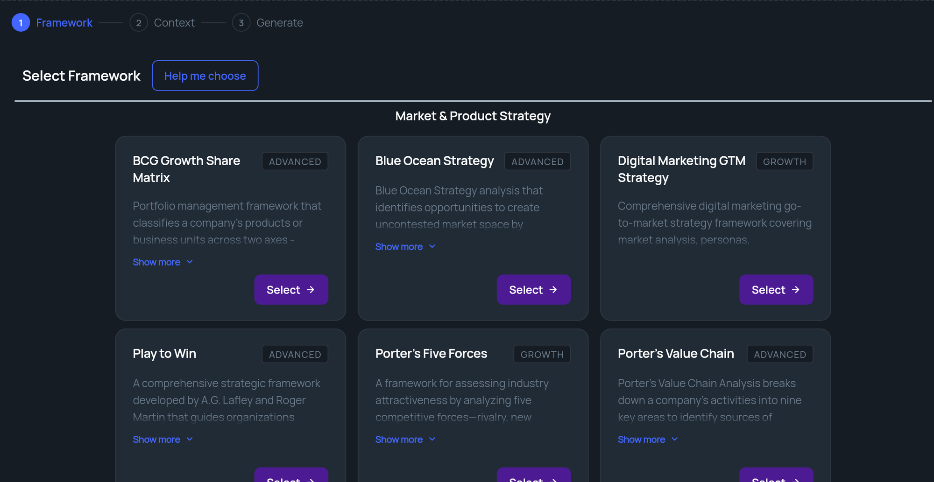Click step 1 circle icon for Framework

(x=21, y=22)
